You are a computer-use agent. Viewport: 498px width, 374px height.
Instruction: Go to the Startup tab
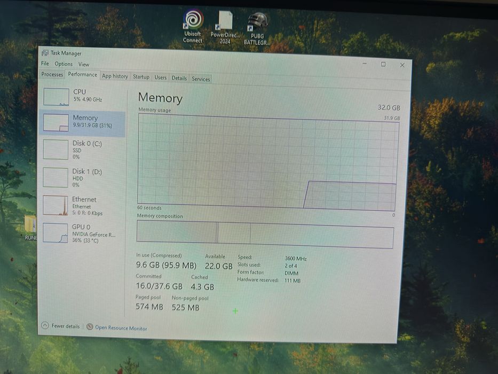click(x=141, y=76)
